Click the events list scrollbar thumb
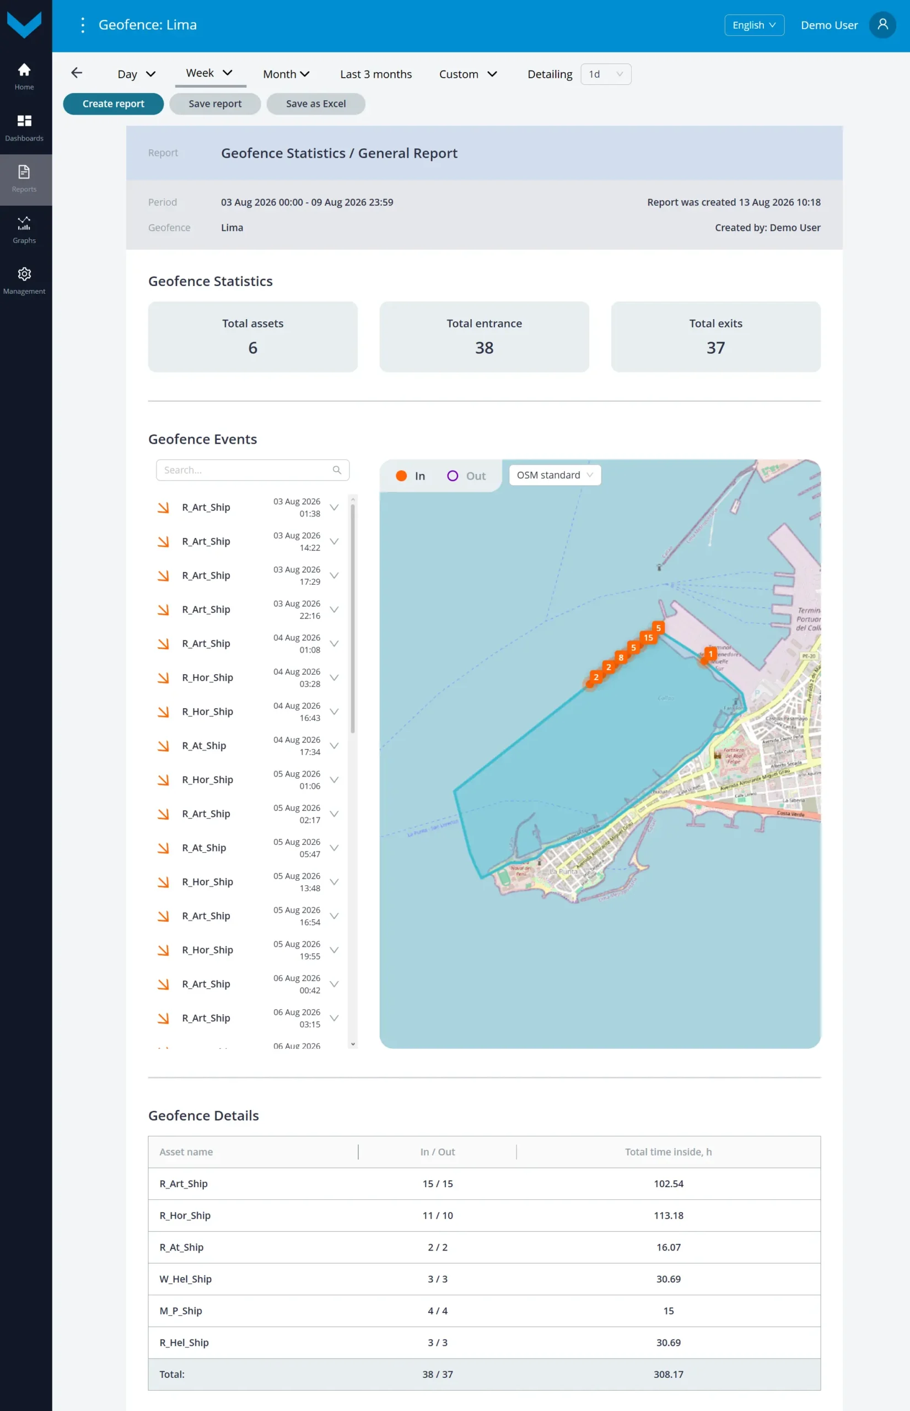The image size is (910, 1411). tap(353, 617)
